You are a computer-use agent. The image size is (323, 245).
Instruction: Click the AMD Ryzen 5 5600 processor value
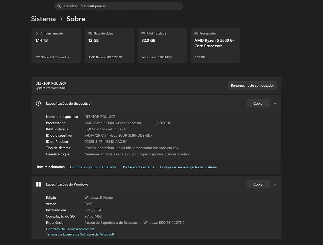pos(113,123)
